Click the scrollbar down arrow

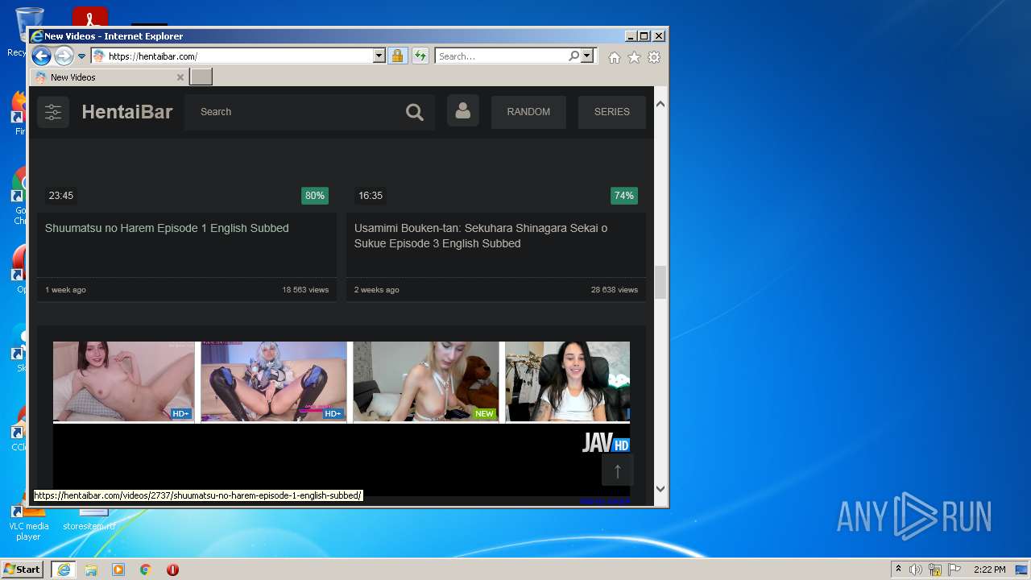tap(660, 488)
